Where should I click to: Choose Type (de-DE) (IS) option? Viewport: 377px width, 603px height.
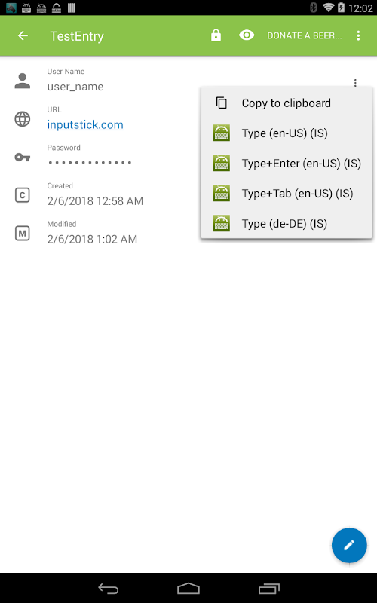(x=287, y=223)
